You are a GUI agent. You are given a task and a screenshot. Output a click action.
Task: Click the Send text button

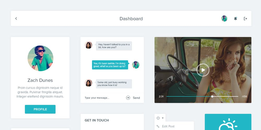tap(136, 98)
